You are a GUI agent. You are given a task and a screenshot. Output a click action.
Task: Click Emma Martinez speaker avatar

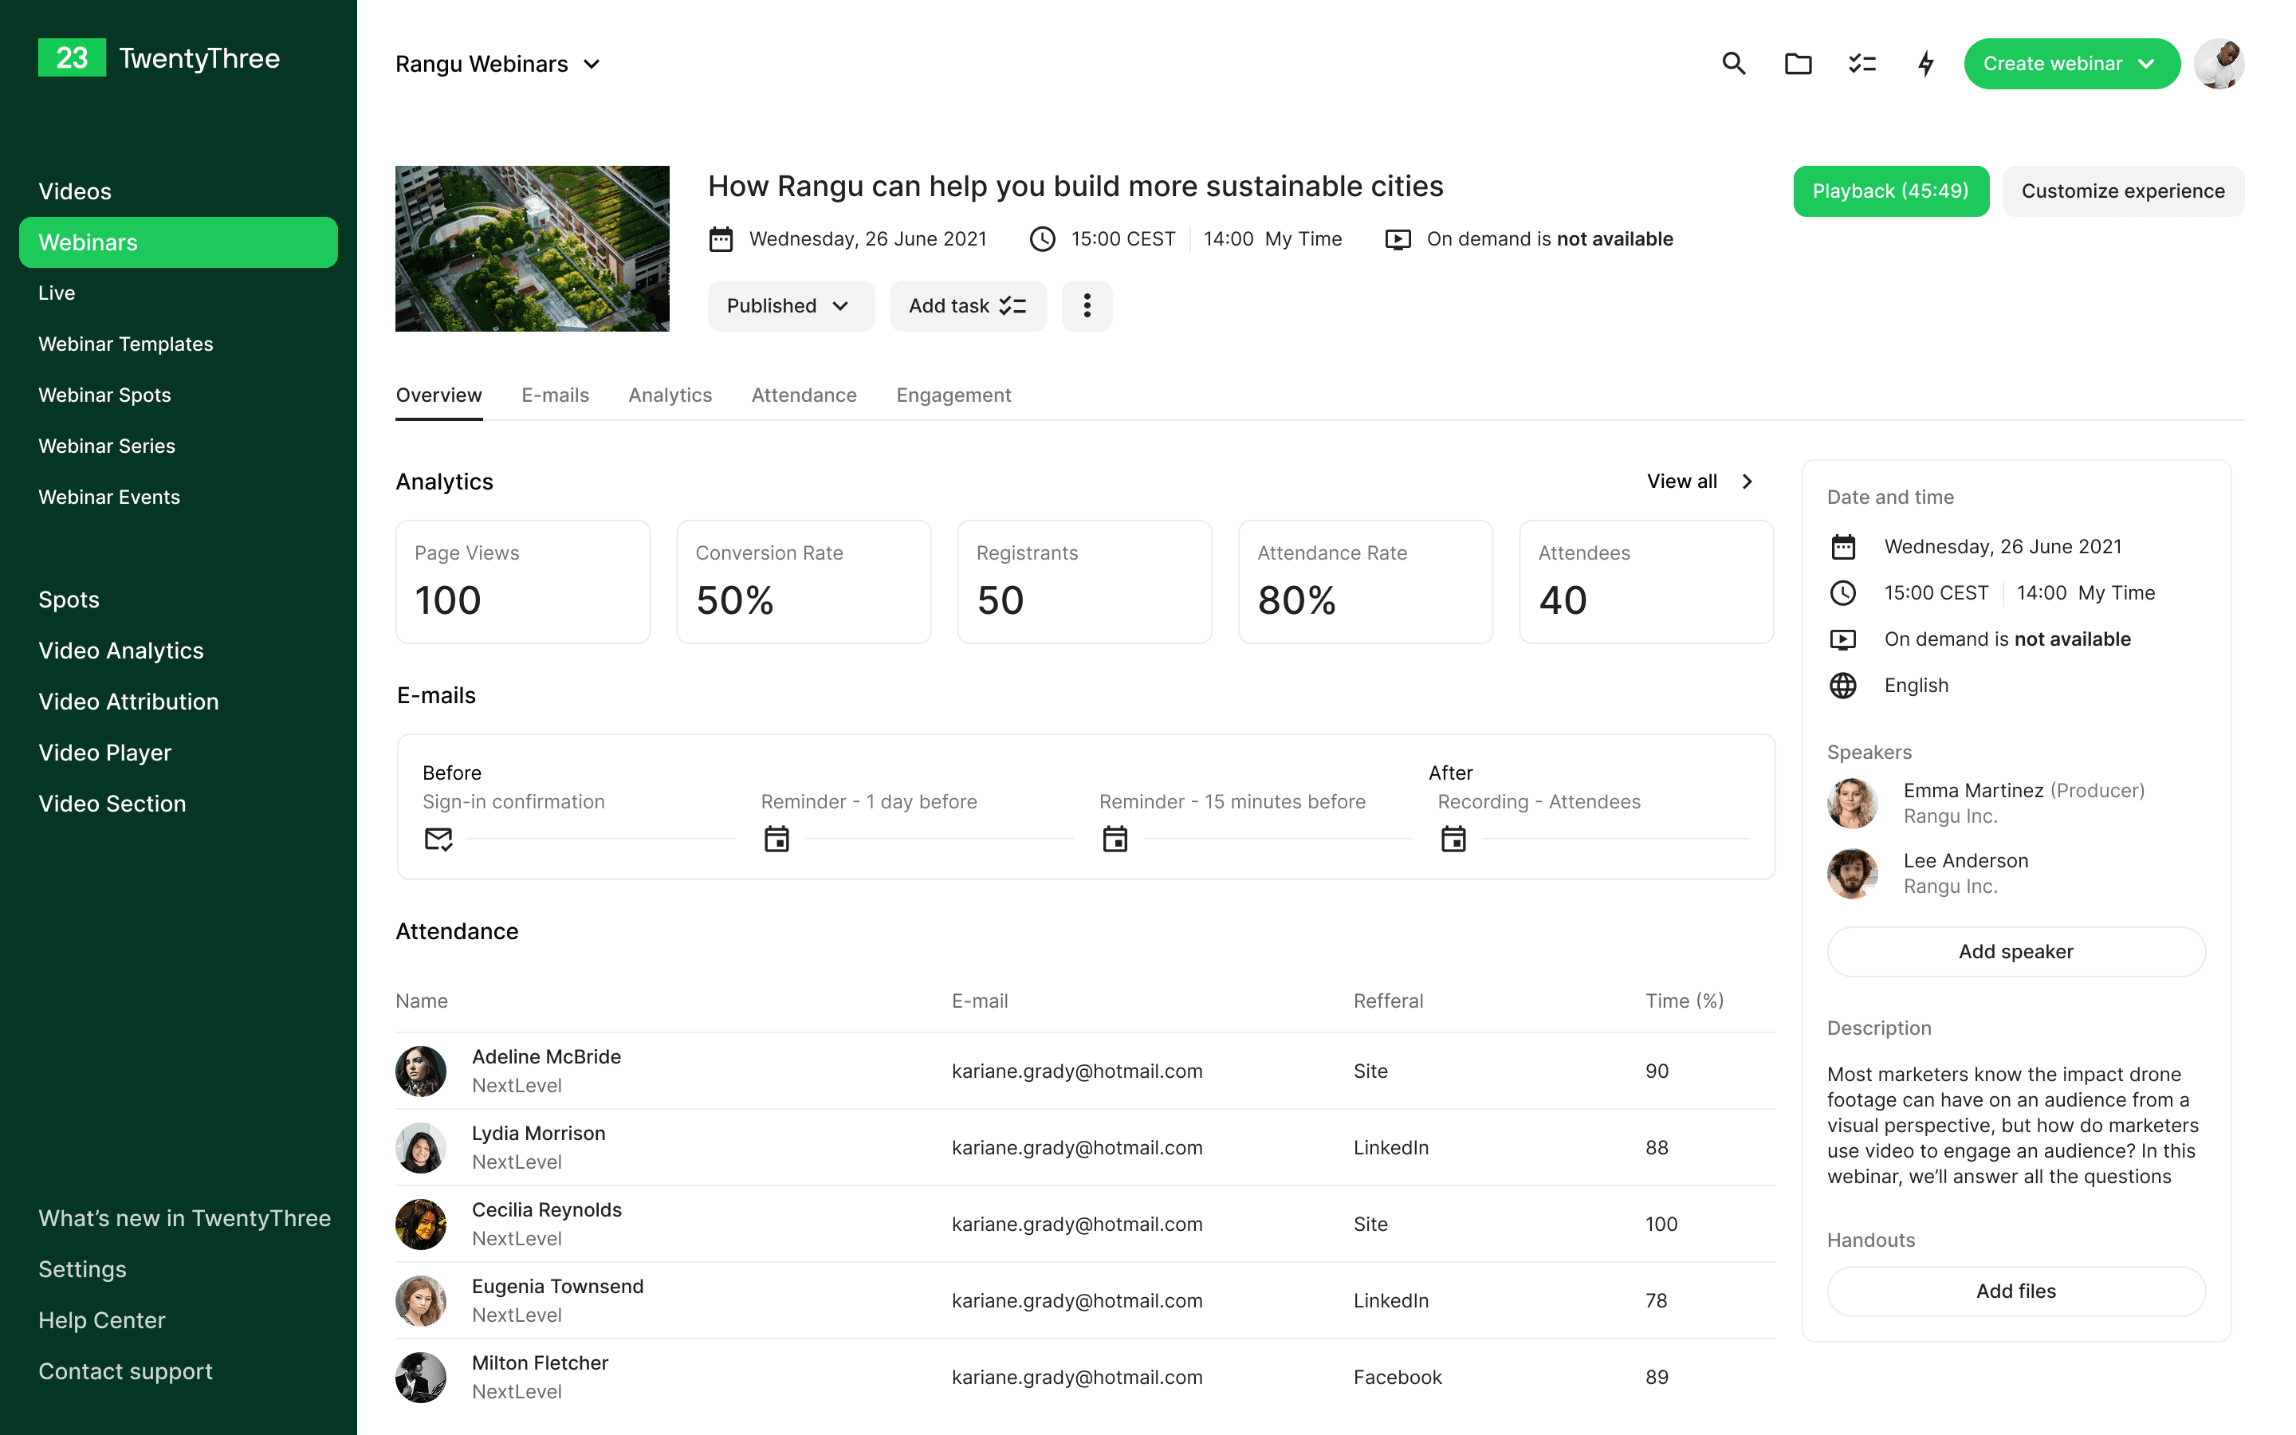click(x=1853, y=803)
